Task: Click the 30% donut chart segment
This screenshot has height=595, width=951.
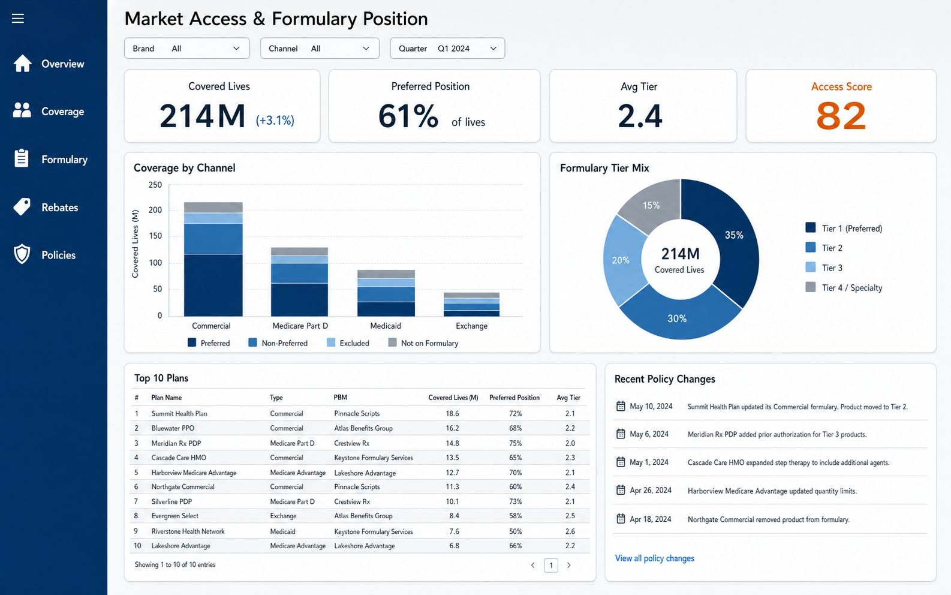Action: tap(678, 318)
